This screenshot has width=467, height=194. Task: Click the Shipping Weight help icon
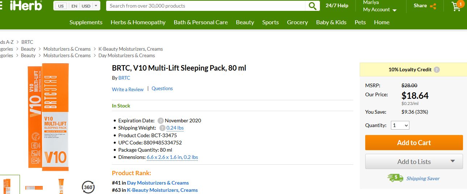click(x=162, y=128)
